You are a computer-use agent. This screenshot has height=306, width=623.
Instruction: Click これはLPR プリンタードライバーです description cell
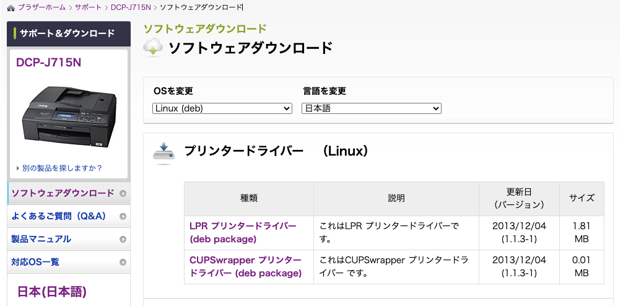click(x=396, y=233)
